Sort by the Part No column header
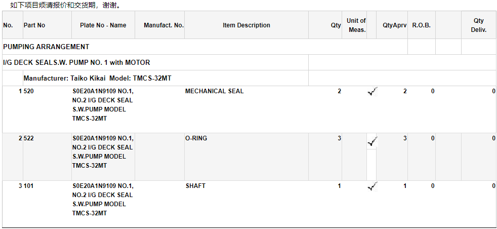This screenshot has width=497, height=229. [x=34, y=25]
